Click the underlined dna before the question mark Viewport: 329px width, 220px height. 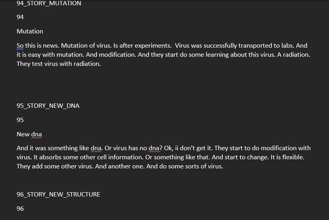tap(154, 148)
